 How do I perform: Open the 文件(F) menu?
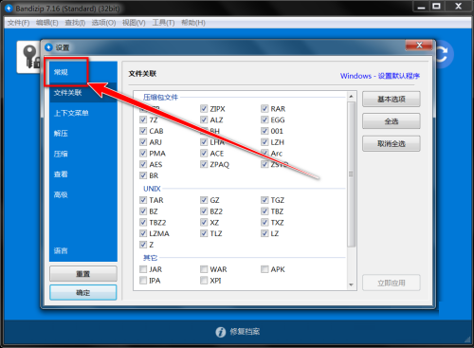pyautogui.click(x=18, y=23)
